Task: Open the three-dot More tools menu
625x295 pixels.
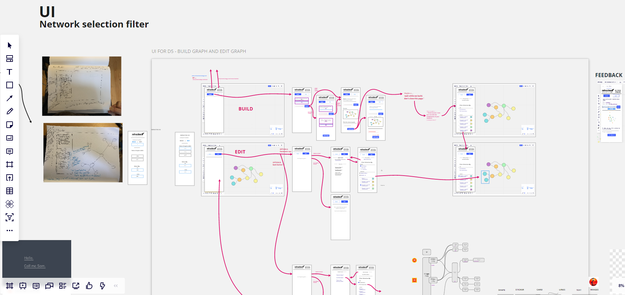Action: [x=10, y=231]
